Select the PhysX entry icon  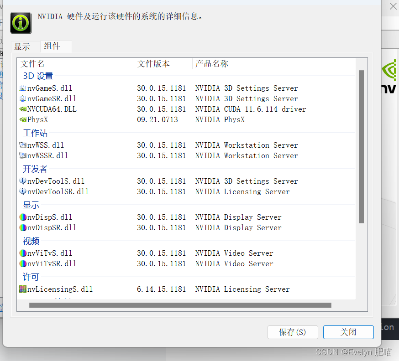(22, 119)
